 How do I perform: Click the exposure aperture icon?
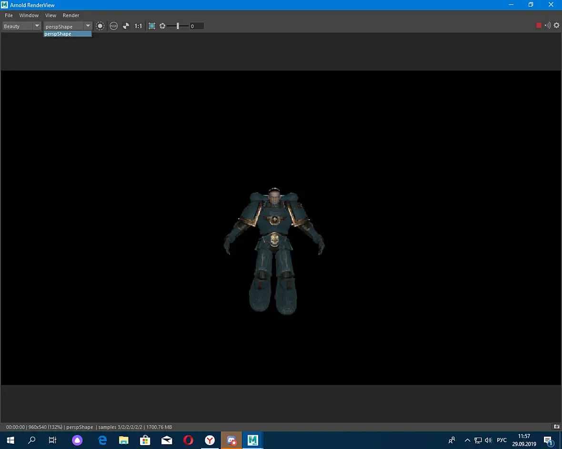162,26
